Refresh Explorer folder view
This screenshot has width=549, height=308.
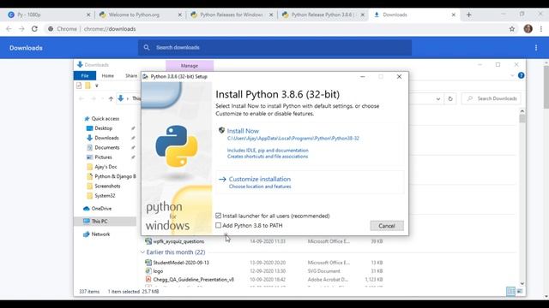click(450, 99)
